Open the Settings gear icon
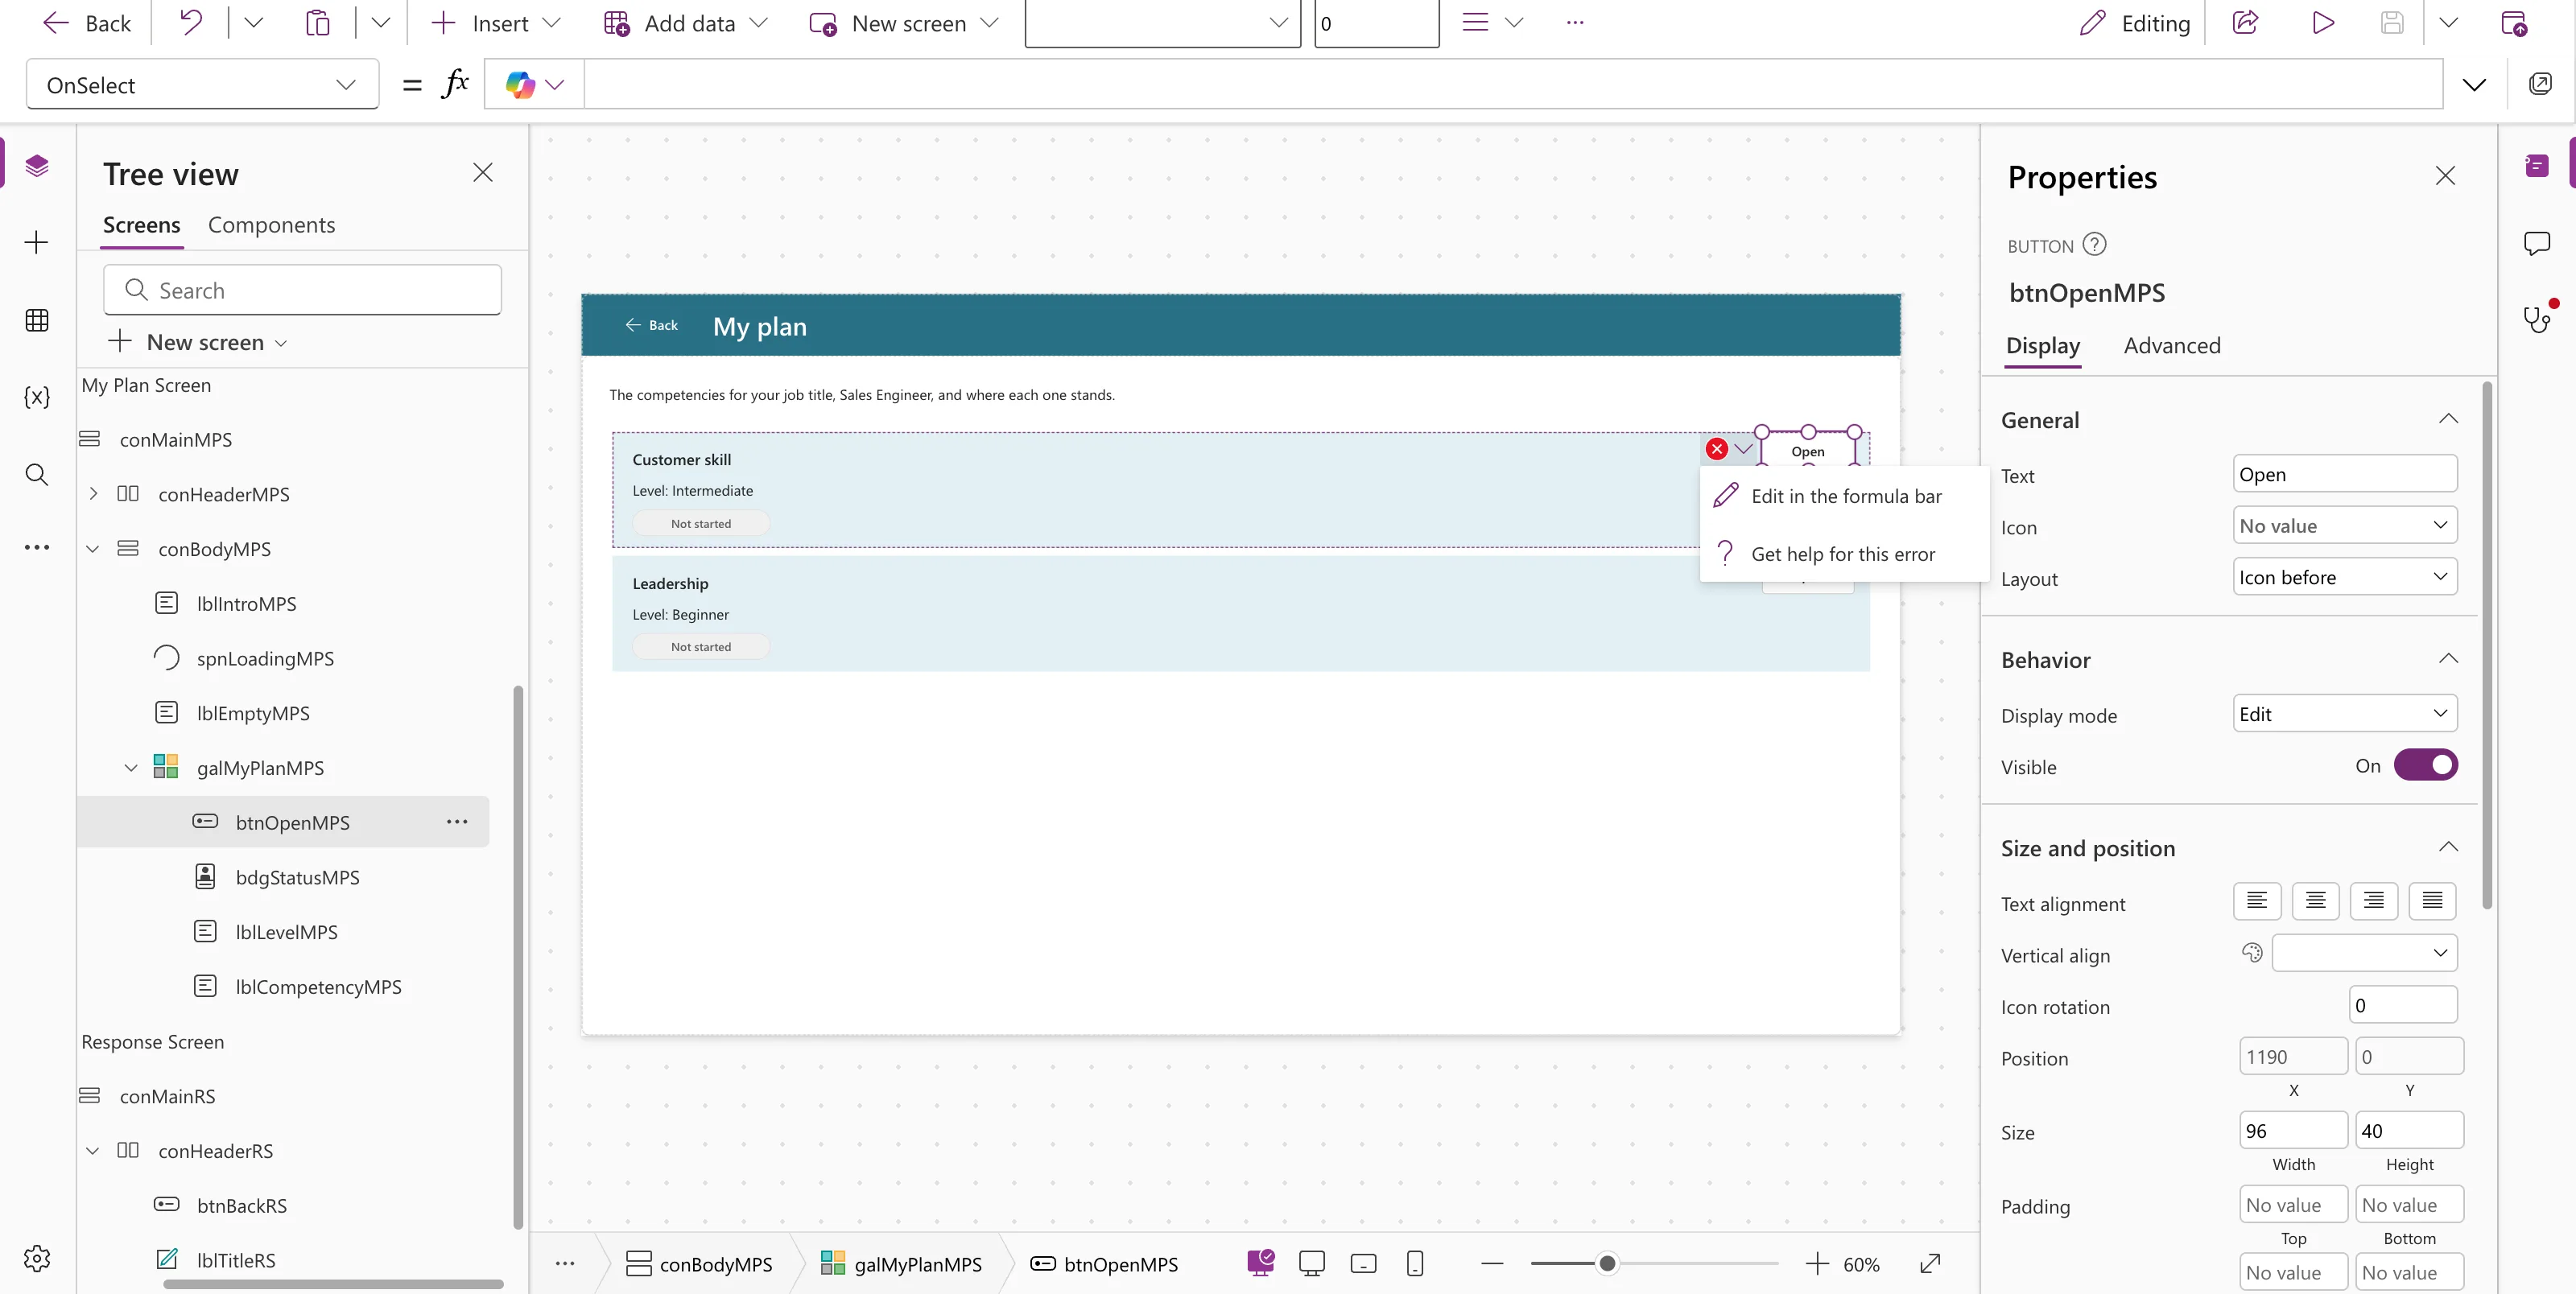 click(x=37, y=1258)
